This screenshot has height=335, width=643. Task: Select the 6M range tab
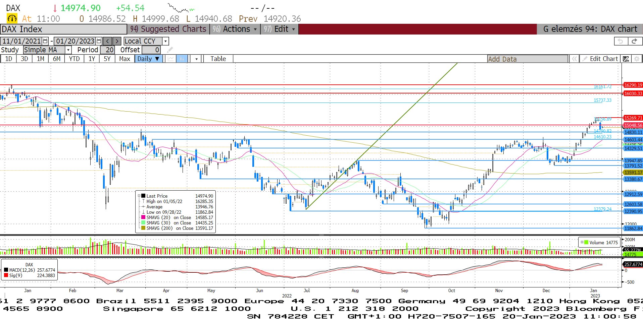(57, 59)
